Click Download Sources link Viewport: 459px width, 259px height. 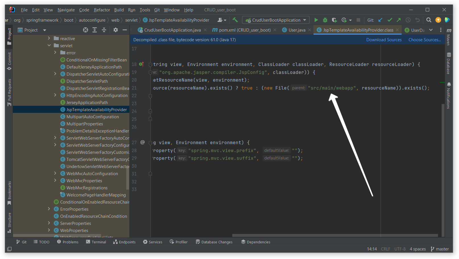tap(384, 40)
